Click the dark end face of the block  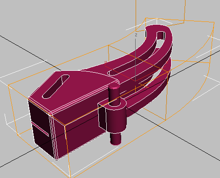point(41,130)
